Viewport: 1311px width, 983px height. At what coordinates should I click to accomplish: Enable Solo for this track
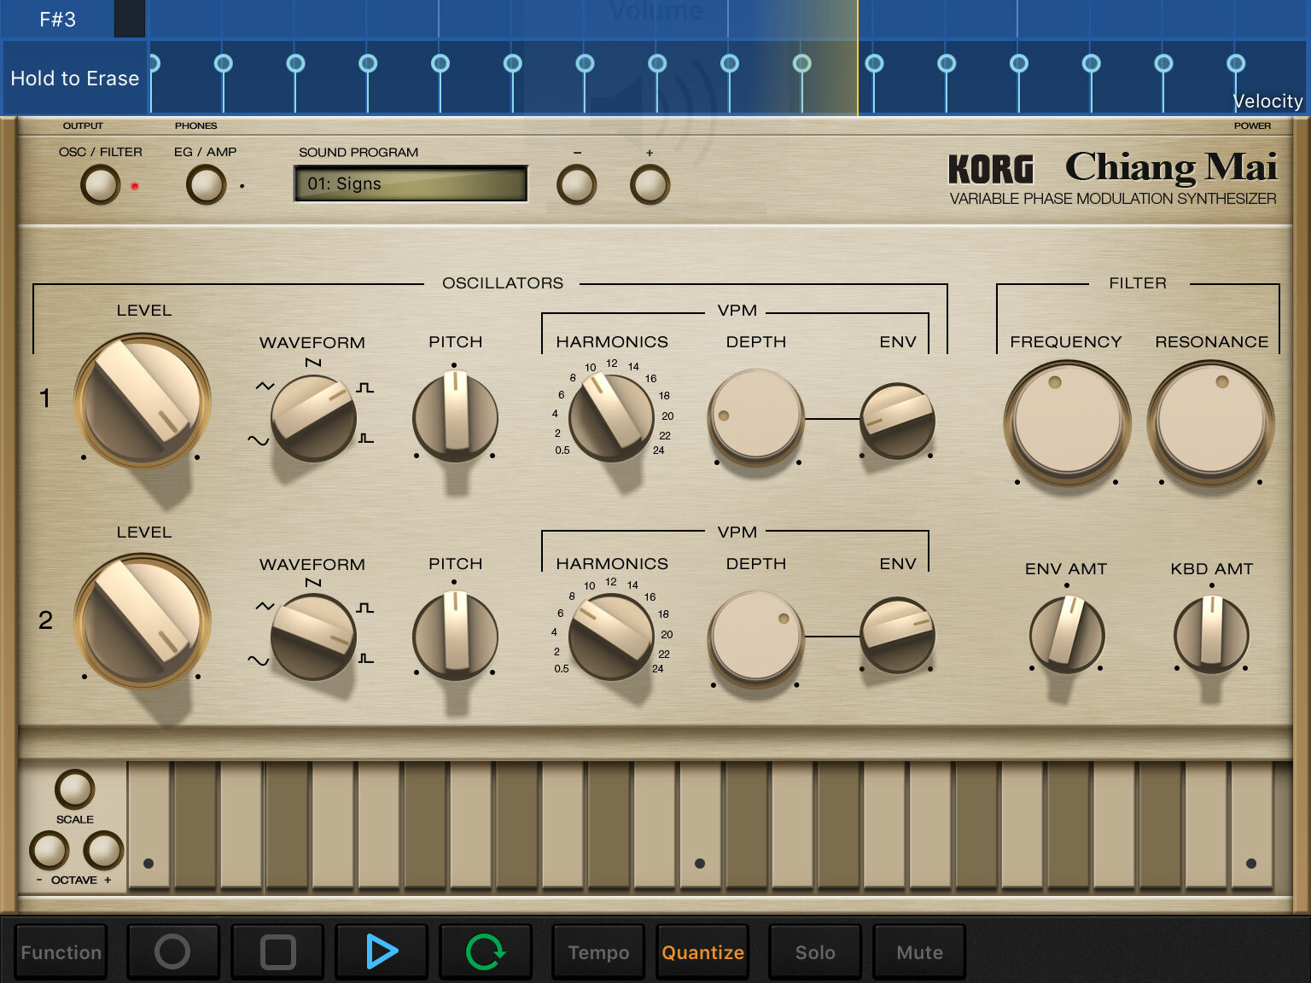coord(815,952)
